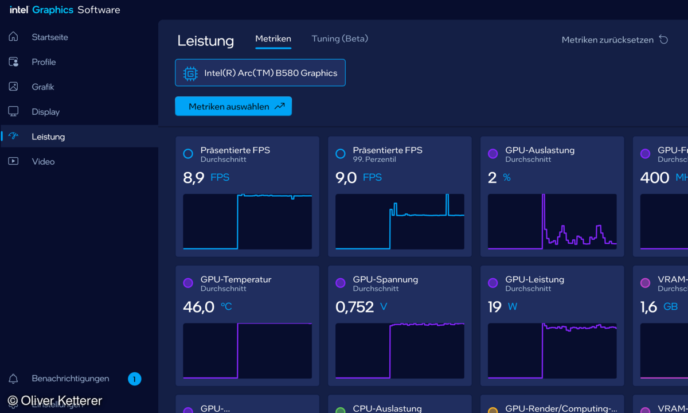Click the reset arrow icon beside Metriken zurücksetzen
The height and width of the screenshot is (413, 688).
[x=663, y=40]
